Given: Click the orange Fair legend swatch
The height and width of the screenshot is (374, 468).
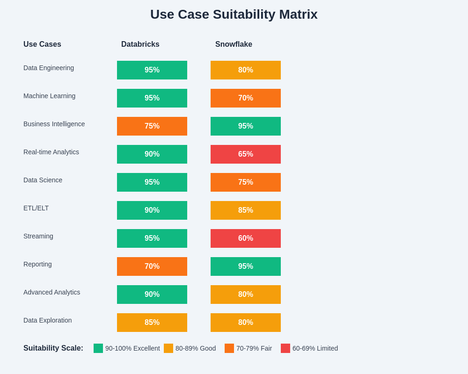Looking at the screenshot, I should click(x=229, y=348).
